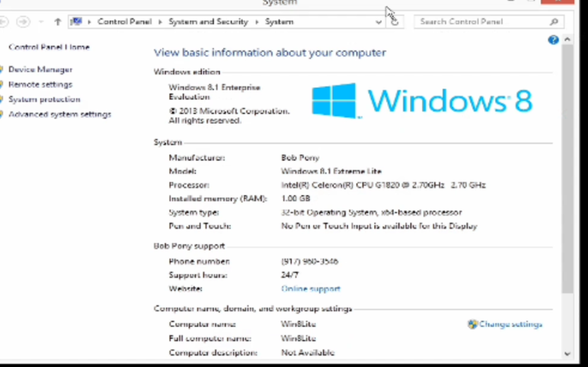
Task: Click the vertical scrollbar thumb
Action: [x=567, y=169]
